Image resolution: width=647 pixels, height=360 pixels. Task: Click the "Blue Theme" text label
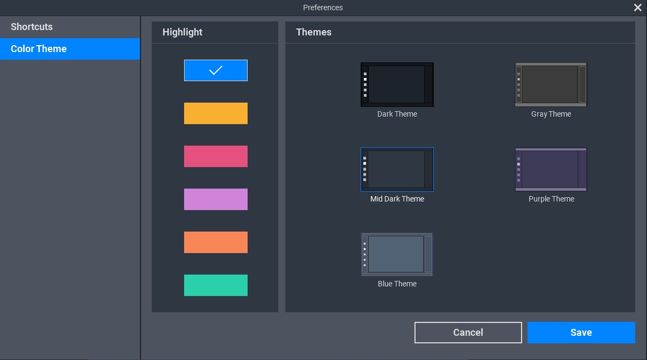[x=397, y=284]
